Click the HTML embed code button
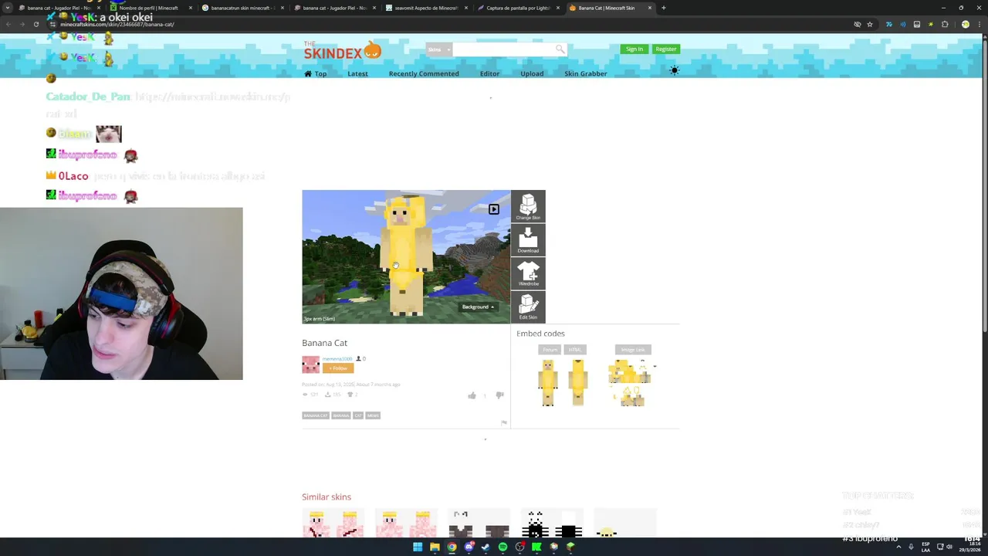Screen dimensions: 988x556 point(575,350)
